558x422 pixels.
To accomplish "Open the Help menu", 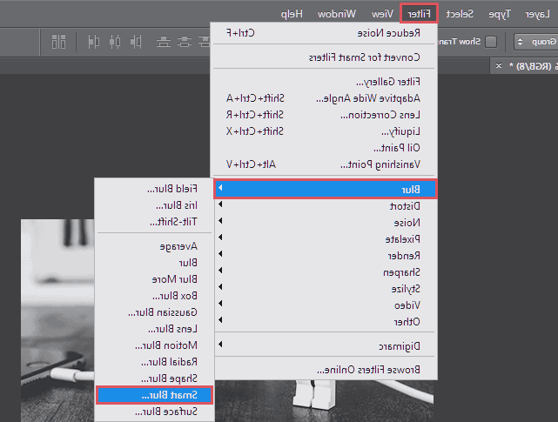I will point(292,14).
